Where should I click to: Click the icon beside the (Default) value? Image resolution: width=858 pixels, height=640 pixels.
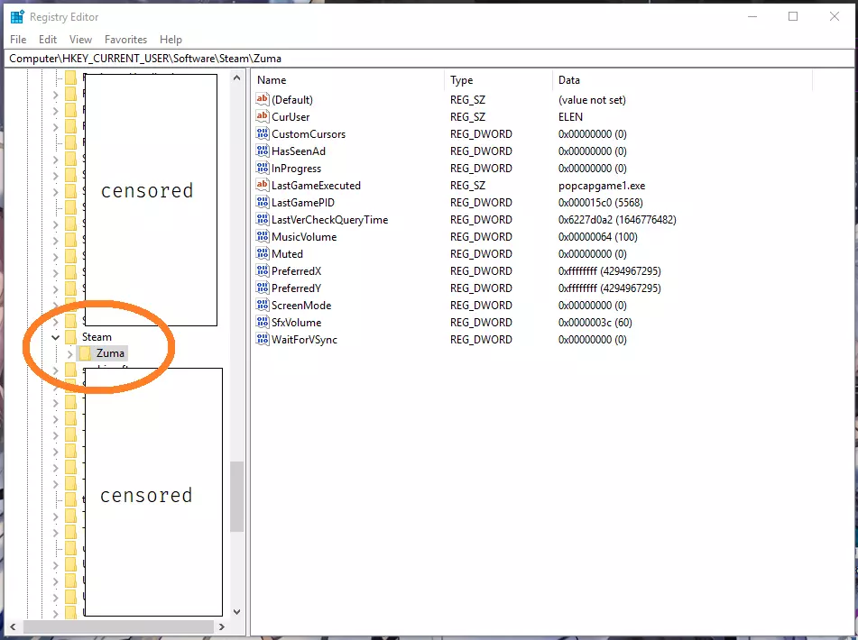click(x=263, y=99)
